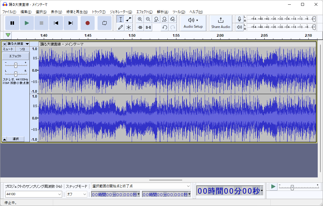323x206 pixels.
Task: Skip to start of project
Action: [x=56, y=23]
